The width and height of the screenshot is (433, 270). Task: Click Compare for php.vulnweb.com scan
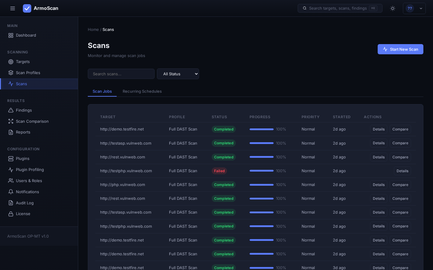[400, 185]
